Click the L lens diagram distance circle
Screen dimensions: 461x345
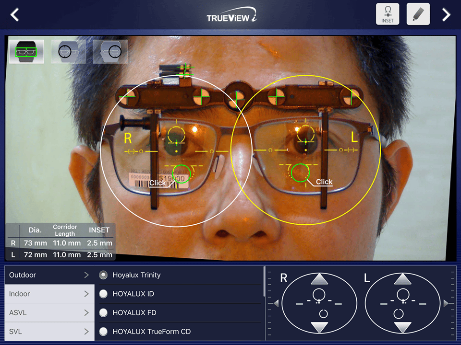tap(403, 295)
